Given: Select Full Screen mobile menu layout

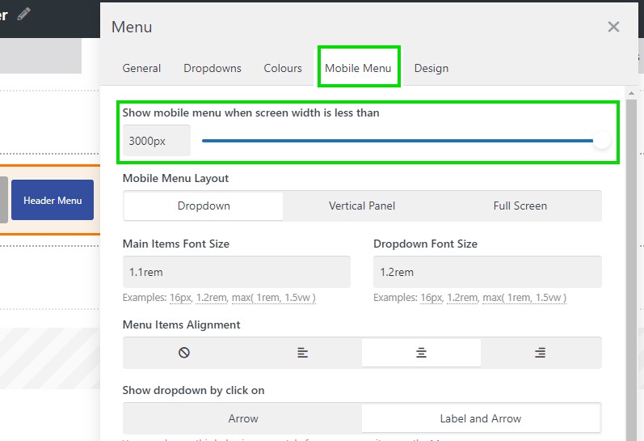Looking at the screenshot, I should pos(520,206).
